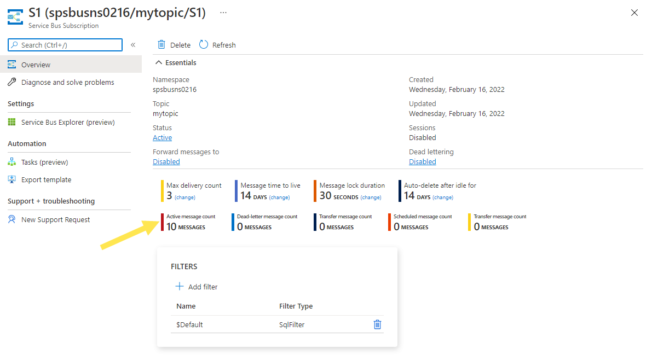
Task: Select the $Default filter name
Action: coord(189,324)
